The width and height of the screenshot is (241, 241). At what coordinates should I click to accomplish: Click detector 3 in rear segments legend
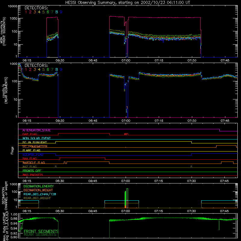point(35,70)
